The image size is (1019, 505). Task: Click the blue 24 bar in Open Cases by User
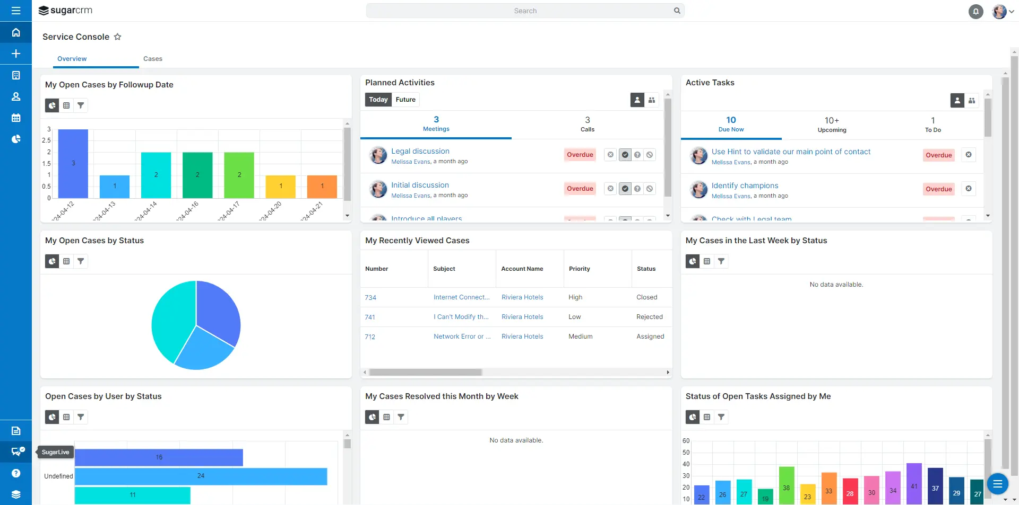[x=202, y=476]
